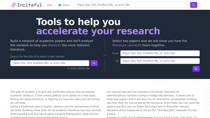Open the Help menu item
This screenshot has height=118, width=210.
coord(49,5)
